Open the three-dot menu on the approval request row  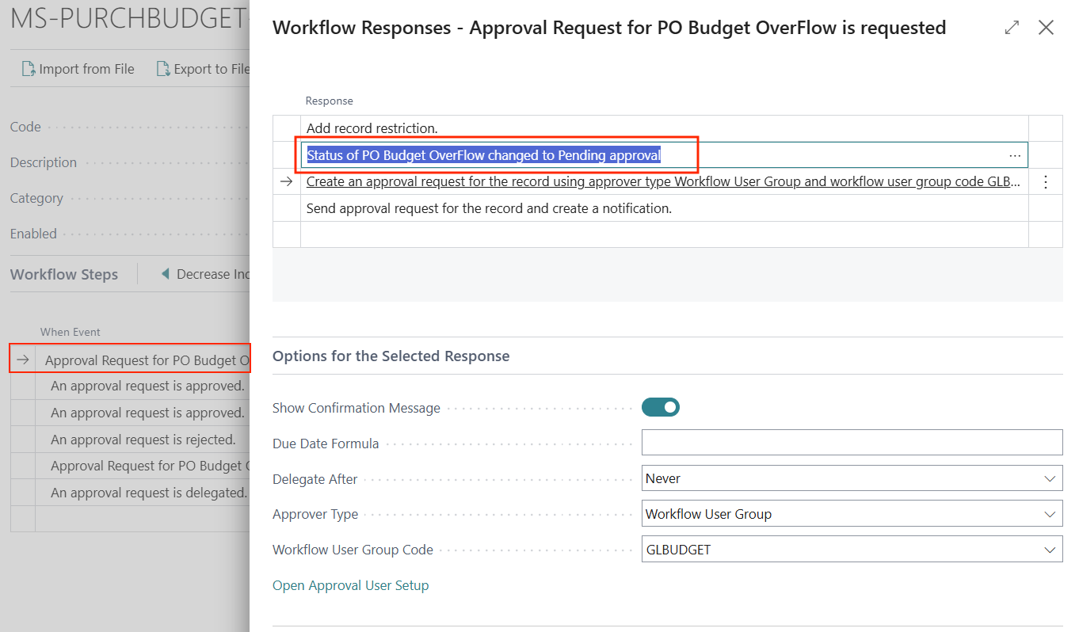tap(1045, 182)
